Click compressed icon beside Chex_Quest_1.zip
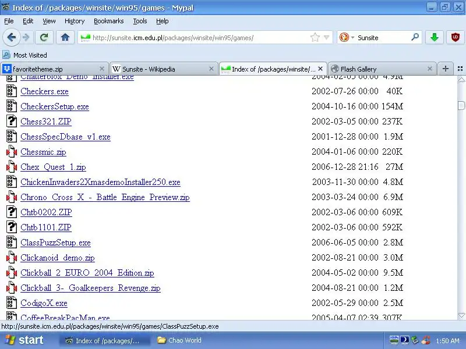The image size is (466, 349). tap(12, 167)
